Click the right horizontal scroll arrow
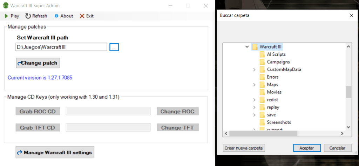Screen dimensions: 359x166 coord(342,134)
